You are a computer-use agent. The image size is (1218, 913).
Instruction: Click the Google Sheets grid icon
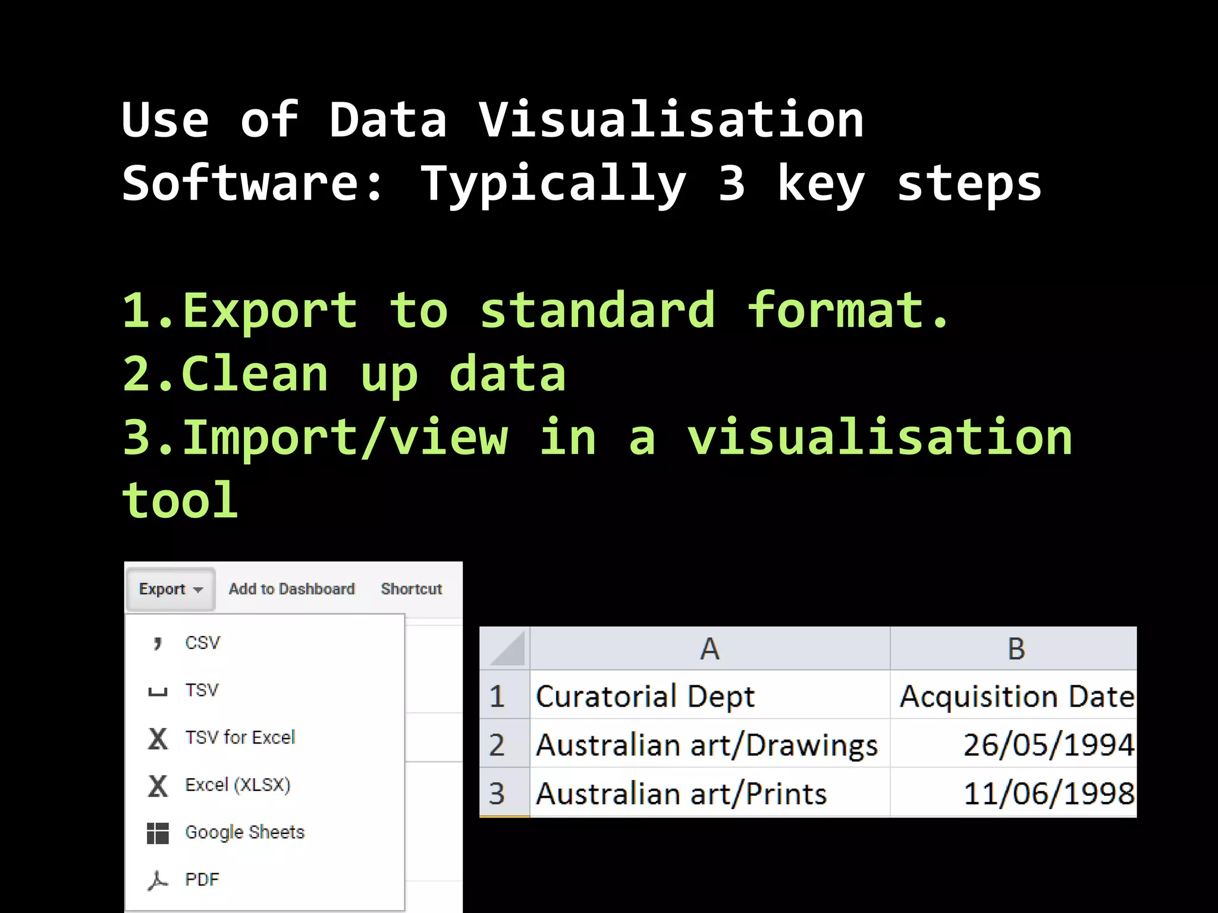click(158, 833)
